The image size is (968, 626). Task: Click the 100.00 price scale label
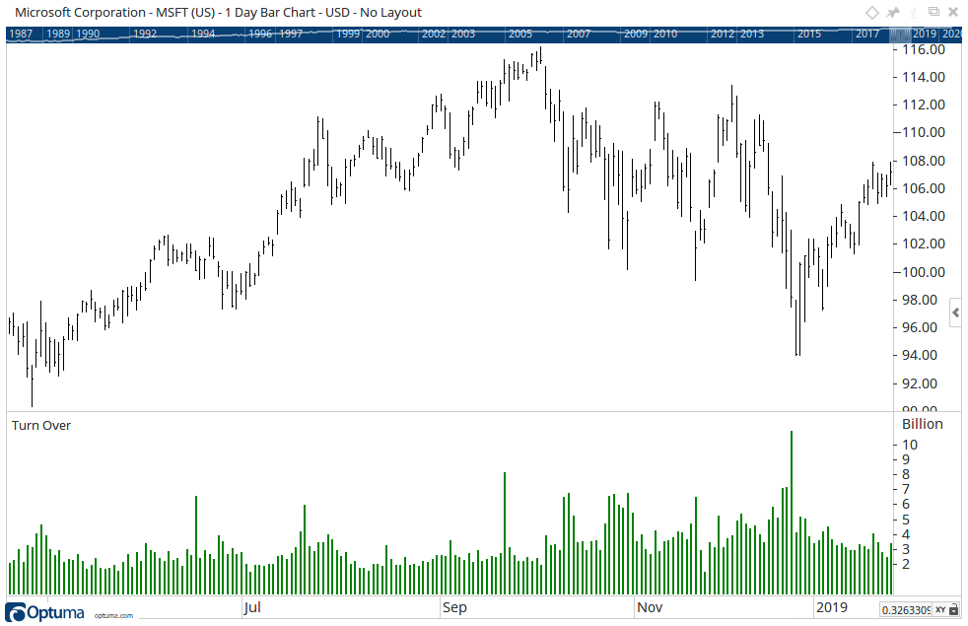(924, 272)
